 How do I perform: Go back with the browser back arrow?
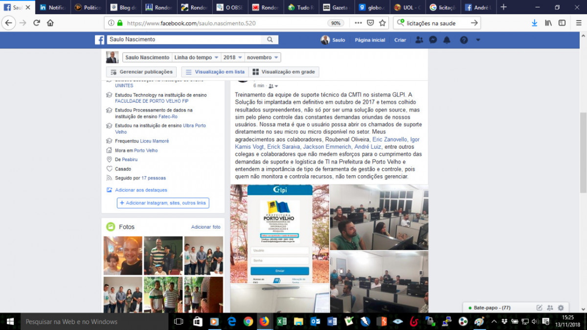(8, 23)
